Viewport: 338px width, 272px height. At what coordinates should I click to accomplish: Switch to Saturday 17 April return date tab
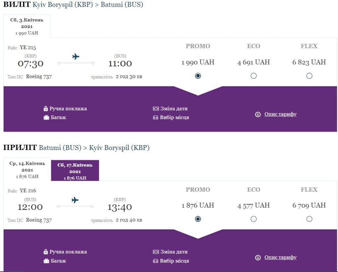75,171
